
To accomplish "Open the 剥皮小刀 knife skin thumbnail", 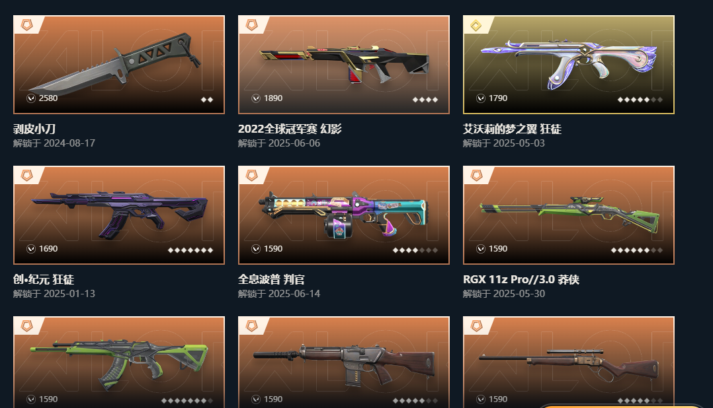I will click(119, 65).
